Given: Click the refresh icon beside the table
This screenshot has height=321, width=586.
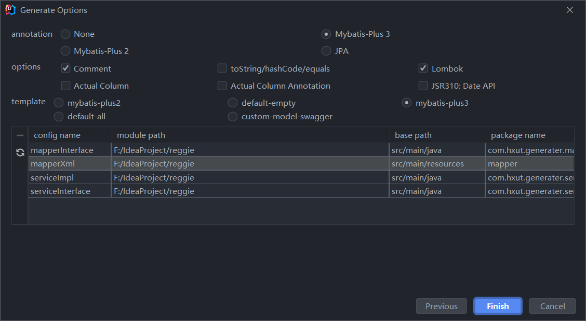Looking at the screenshot, I should point(20,152).
